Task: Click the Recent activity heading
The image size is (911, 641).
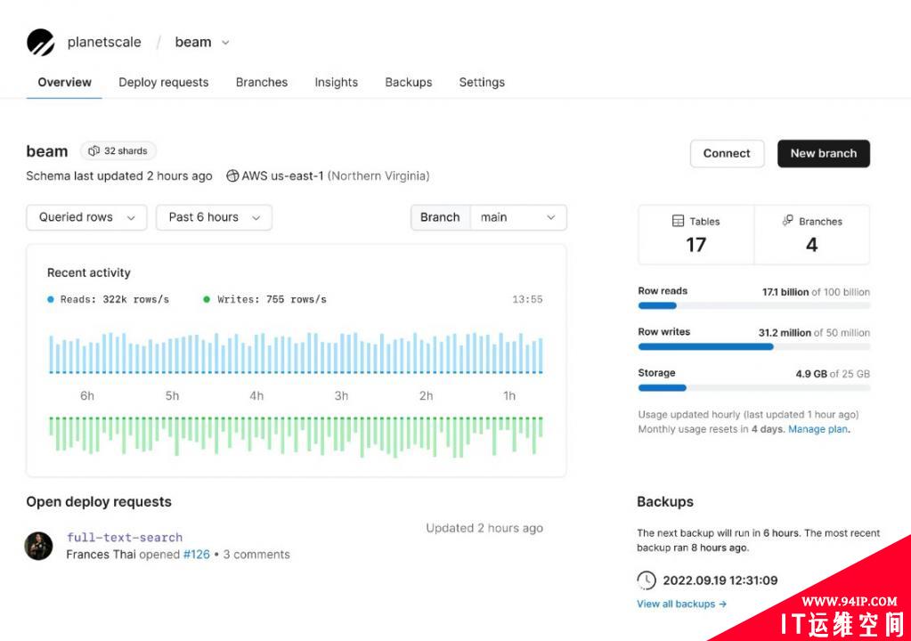Action: point(89,273)
